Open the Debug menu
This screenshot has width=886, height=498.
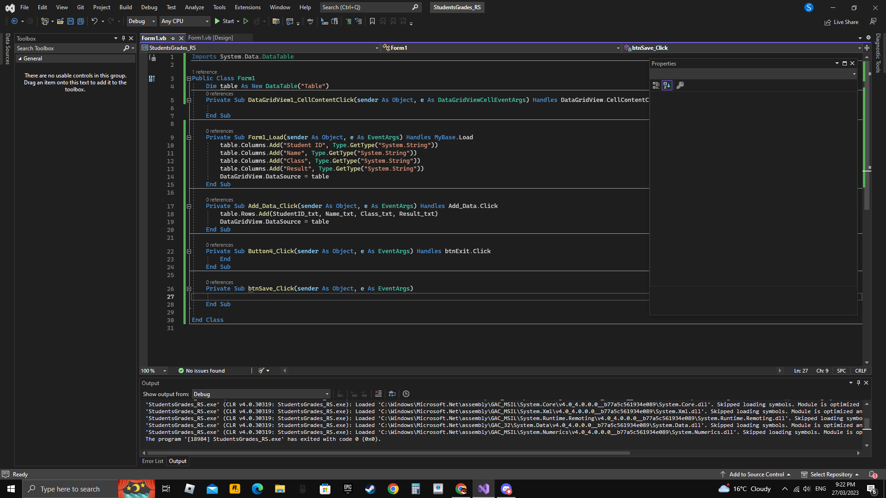coord(149,7)
